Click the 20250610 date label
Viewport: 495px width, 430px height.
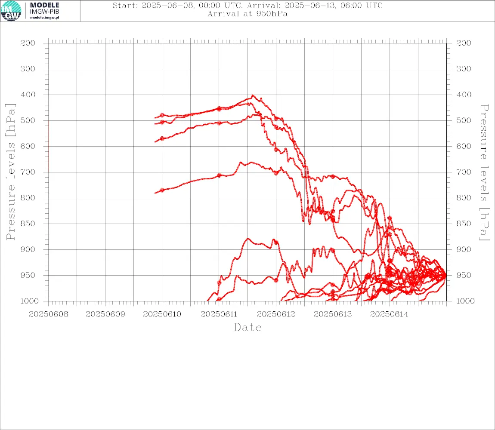click(x=162, y=314)
